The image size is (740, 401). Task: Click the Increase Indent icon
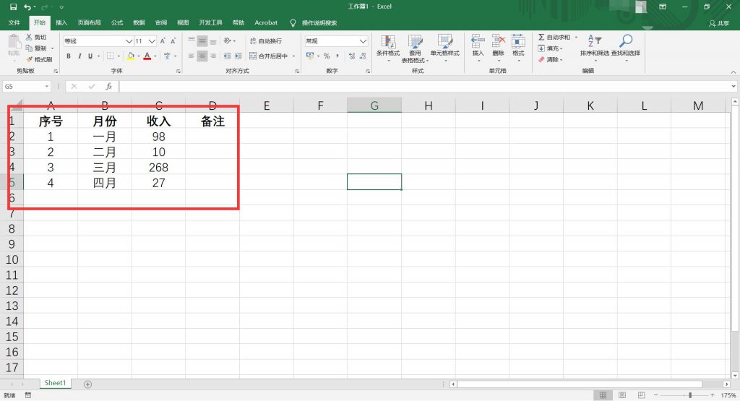pos(238,56)
